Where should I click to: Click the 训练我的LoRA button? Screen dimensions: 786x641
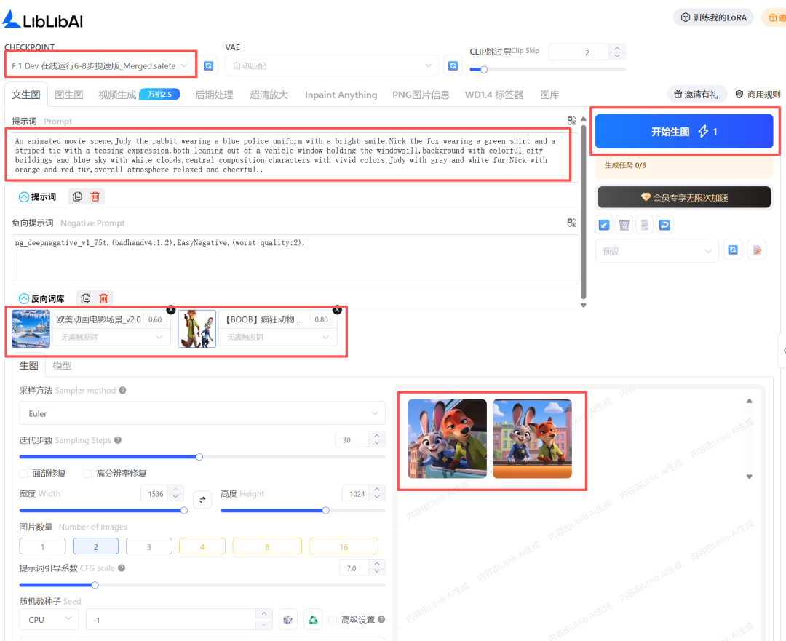(x=713, y=17)
